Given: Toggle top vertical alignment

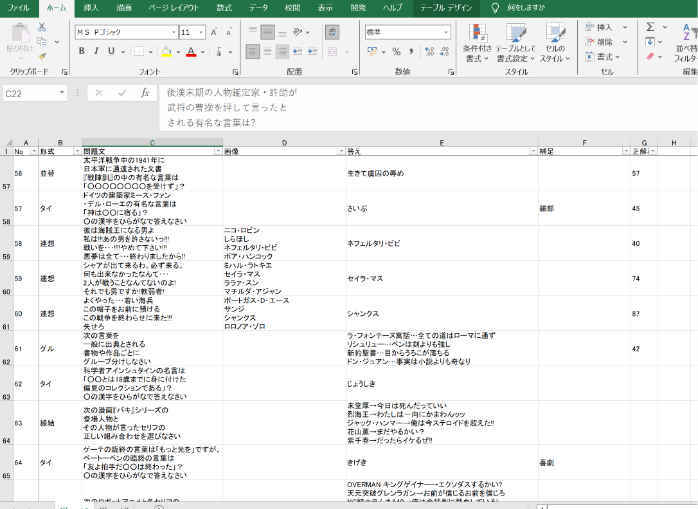Looking at the screenshot, I should [253, 32].
